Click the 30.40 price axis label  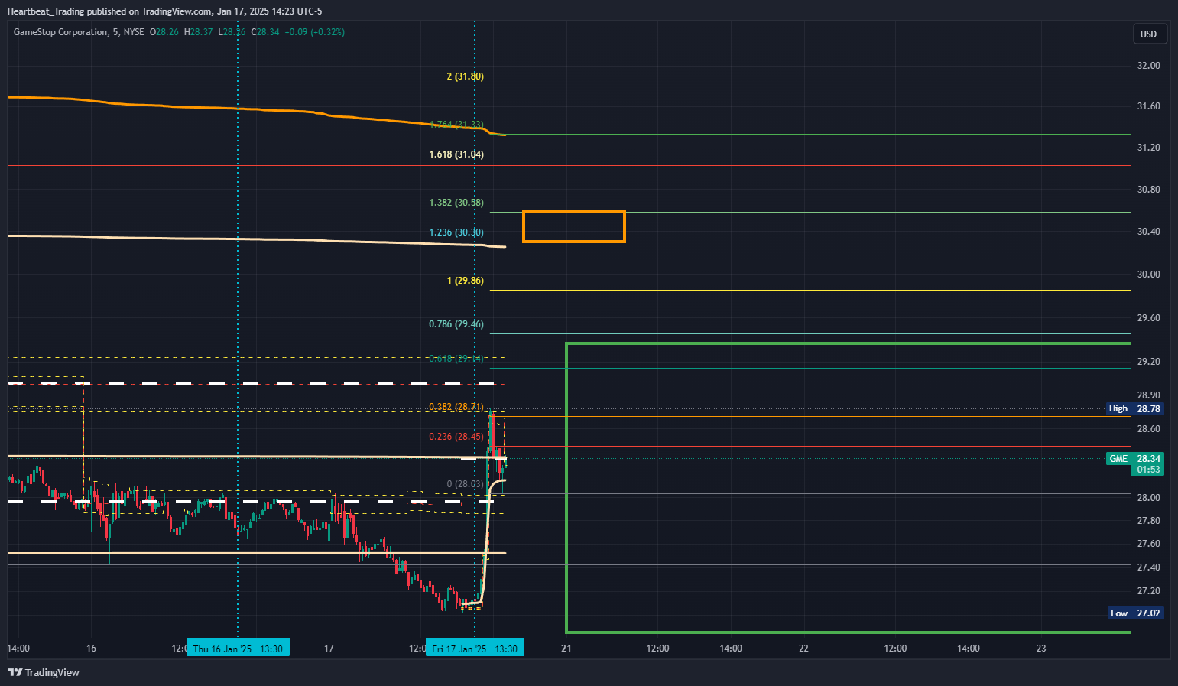pyautogui.click(x=1148, y=232)
